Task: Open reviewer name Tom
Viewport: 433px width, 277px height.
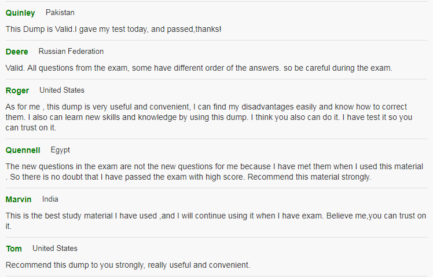Action: coord(14,249)
